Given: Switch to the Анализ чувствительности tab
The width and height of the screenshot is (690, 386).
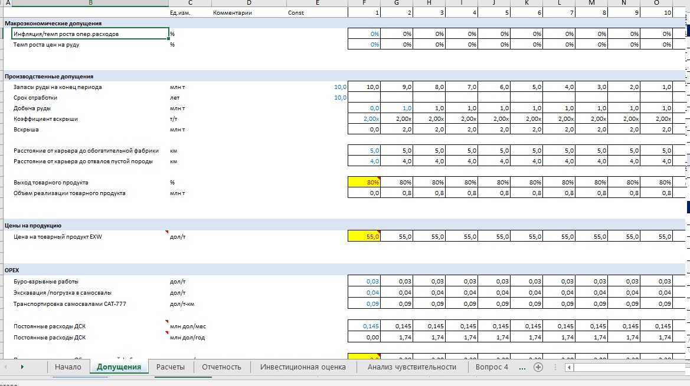Looking at the screenshot, I should [412, 367].
